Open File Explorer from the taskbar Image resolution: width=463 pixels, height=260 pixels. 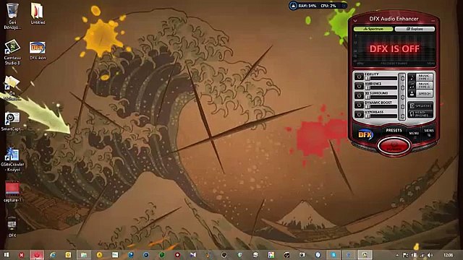pos(84,255)
